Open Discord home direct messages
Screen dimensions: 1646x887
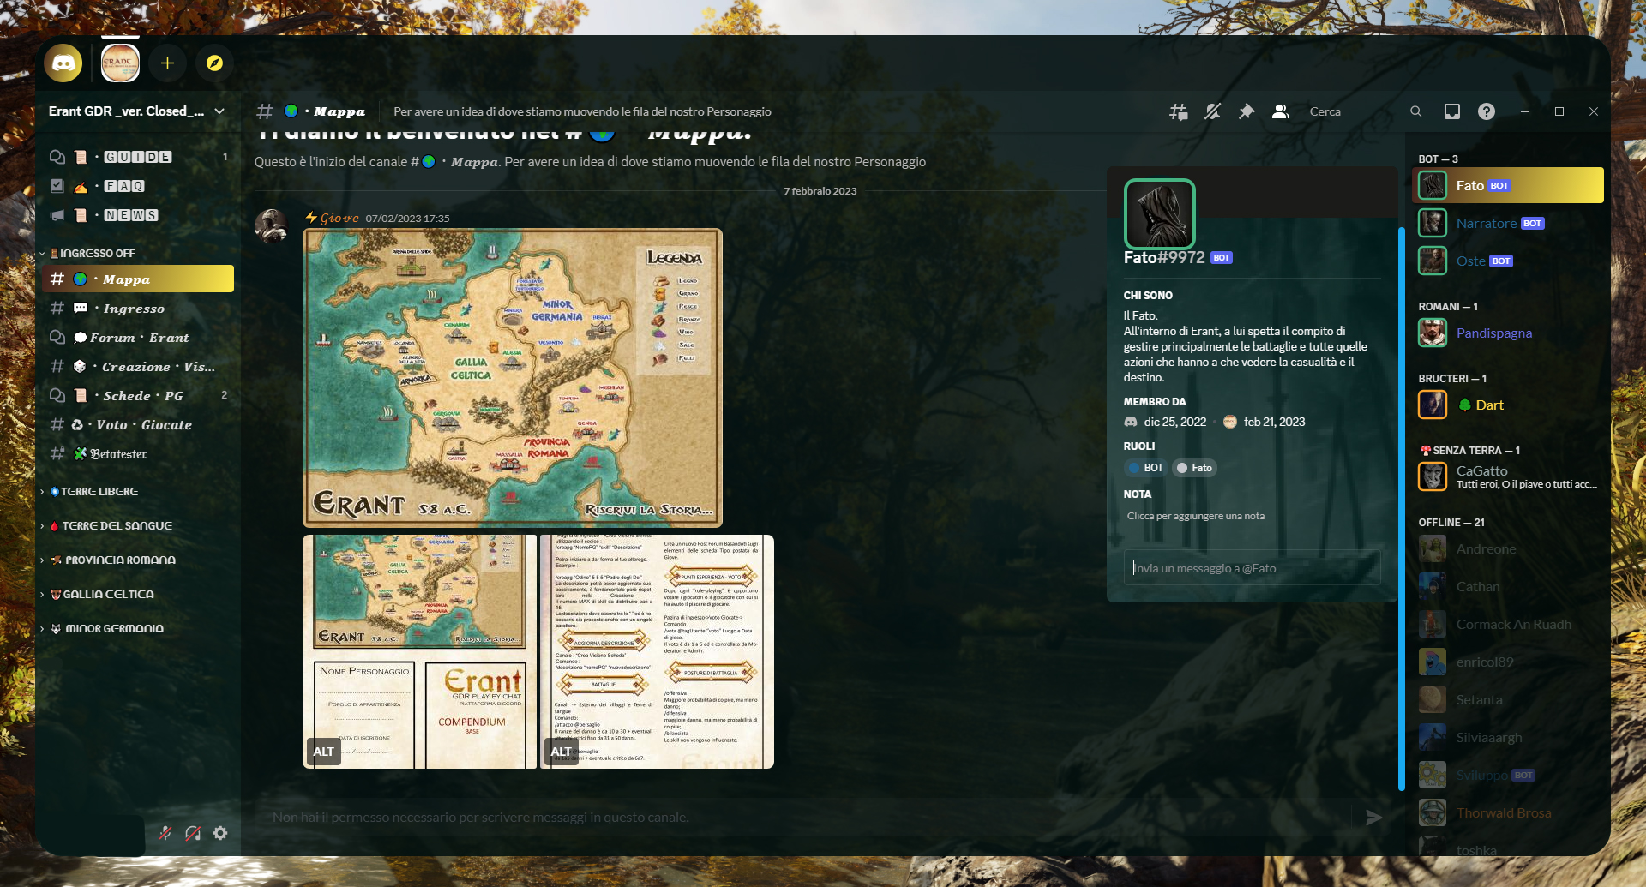point(63,63)
